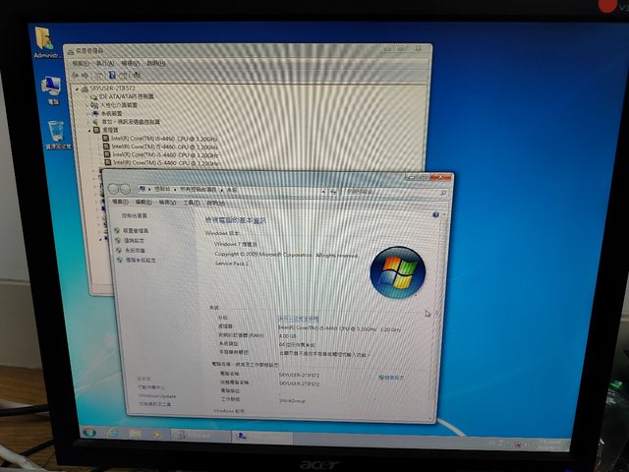Image resolution: width=629 pixels, height=472 pixels.
Task: Open Windows Update link in left panel
Action: tap(157, 395)
